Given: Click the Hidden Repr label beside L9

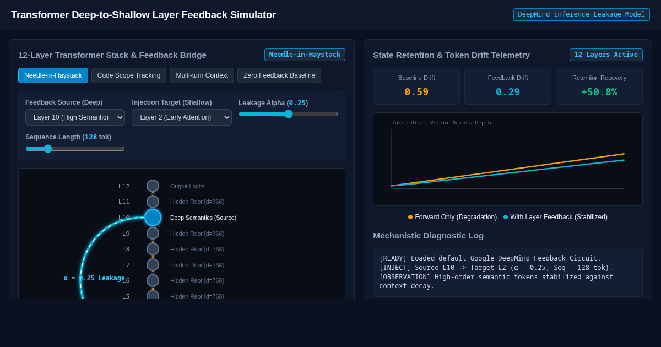Looking at the screenshot, I should (x=197, y=234).
